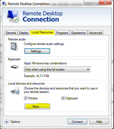Toggle the Clipboard checkbox
Image resolution: width=114 pixels, height=129 pixels.
coord(63,98)
